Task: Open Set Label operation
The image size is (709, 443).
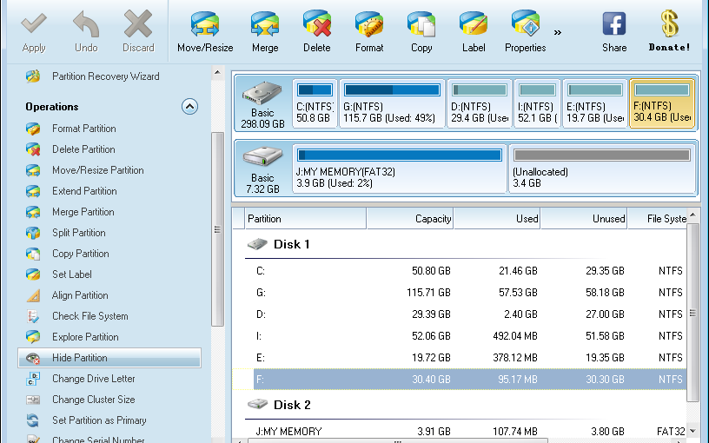Action: [59, 274]
